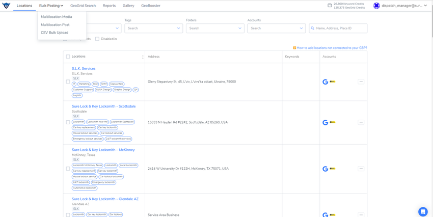Enable the Disabled in checkbox
The width and height of the screenshot is (433, 217).
[97, 39]
